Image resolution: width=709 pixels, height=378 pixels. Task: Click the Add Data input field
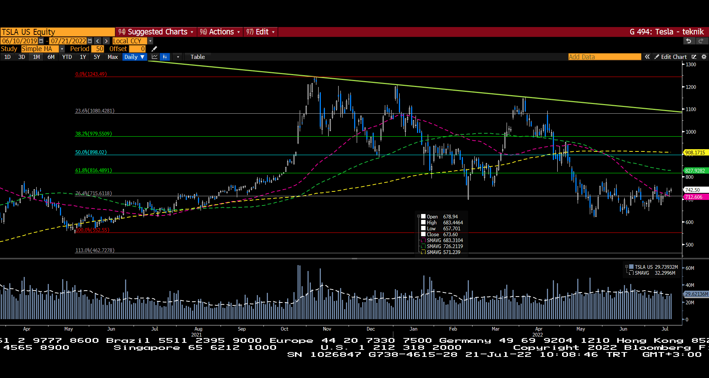pos(605,57)
